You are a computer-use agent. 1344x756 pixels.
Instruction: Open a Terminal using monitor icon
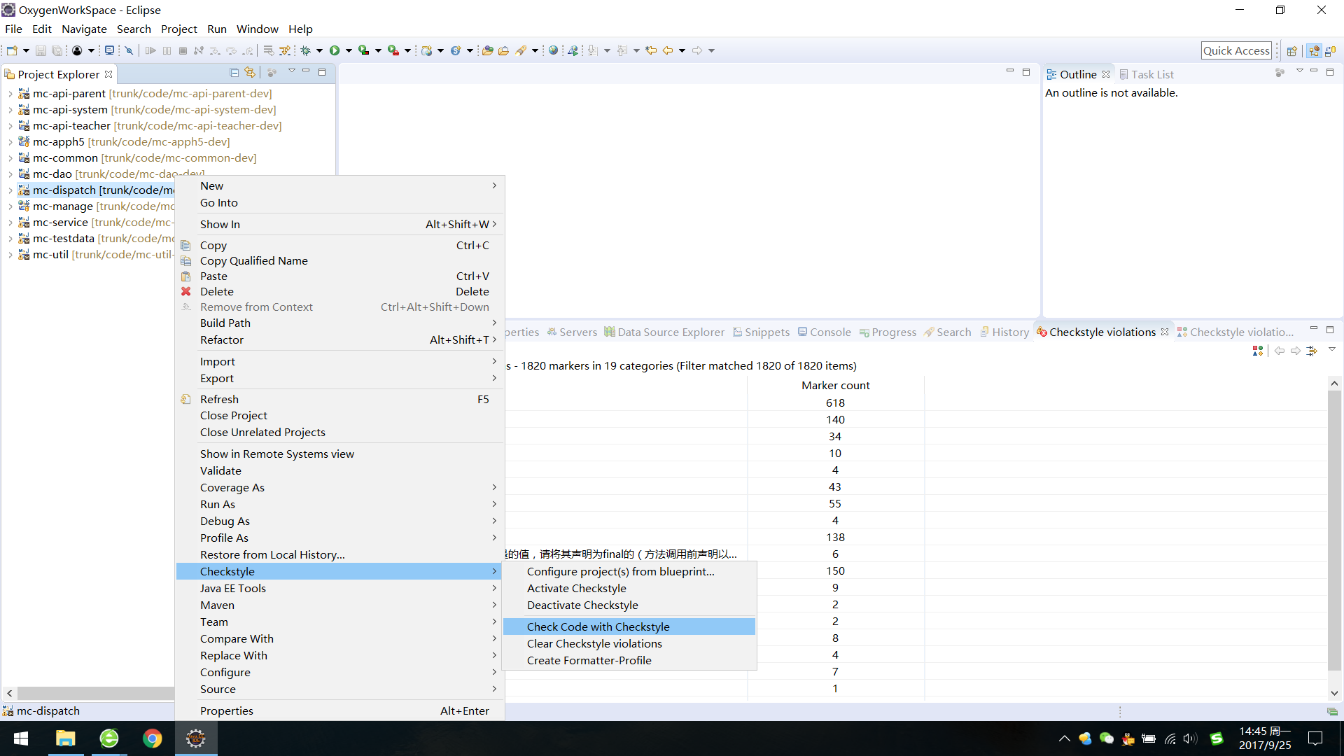(x=109, y=50)
